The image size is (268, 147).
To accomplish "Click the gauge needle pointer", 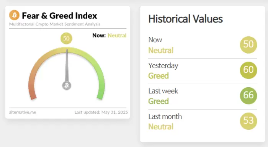I will 67,66.
